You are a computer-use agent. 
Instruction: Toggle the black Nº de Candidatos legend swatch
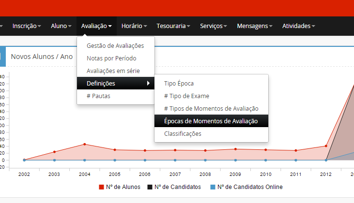150,187
